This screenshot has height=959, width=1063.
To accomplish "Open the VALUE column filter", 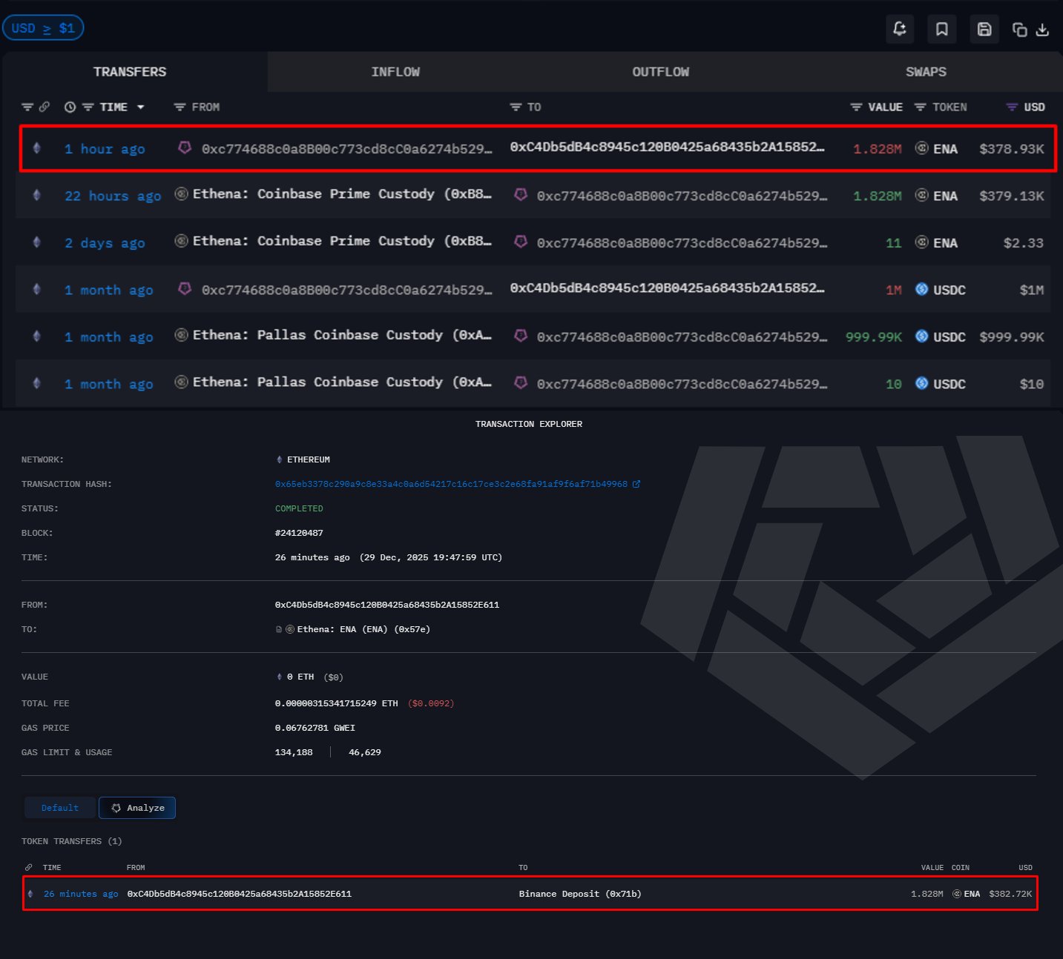I will click(x=856, y=107).
